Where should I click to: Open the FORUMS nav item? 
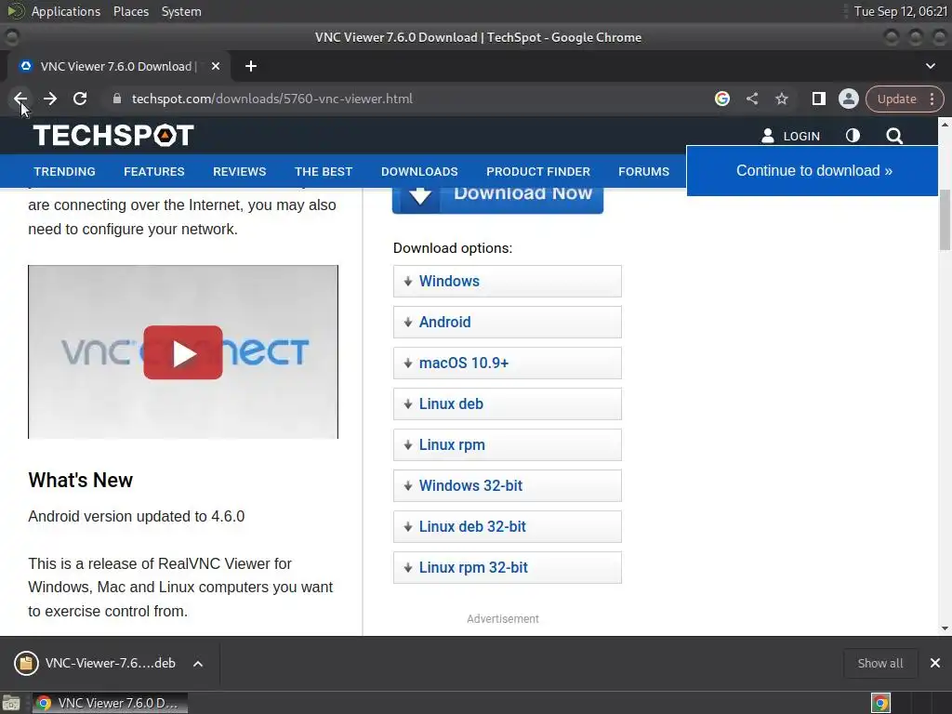(x=643, y=172)
